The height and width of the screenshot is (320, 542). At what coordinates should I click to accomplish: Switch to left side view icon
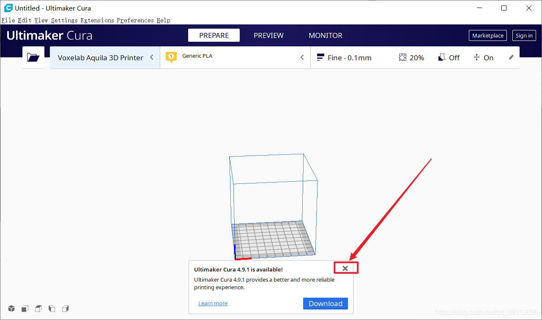(52, 309)
